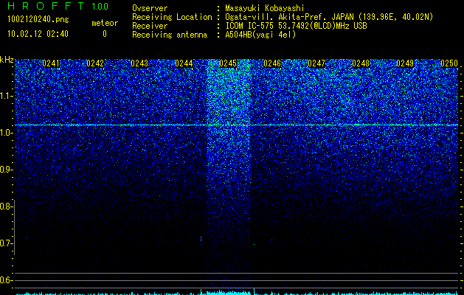464x295 pixels.
Task: Click the kHz axis unit label
Action: [7, 60]
